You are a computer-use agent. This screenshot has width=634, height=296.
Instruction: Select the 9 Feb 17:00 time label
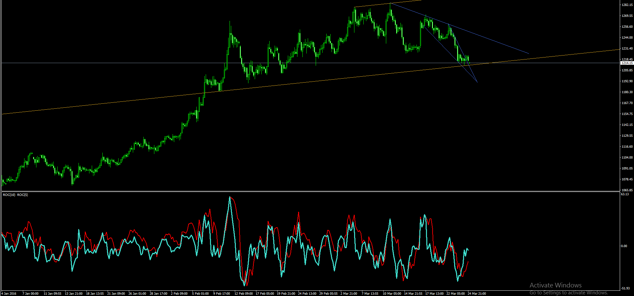pos(222,294)
